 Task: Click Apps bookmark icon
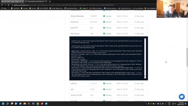tap(4, 8)
